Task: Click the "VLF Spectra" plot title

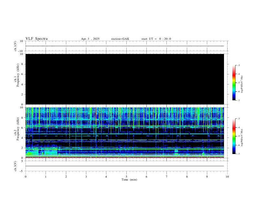Action: coord(37,39)
